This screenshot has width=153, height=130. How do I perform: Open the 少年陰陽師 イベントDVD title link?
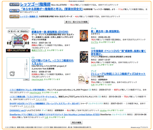[x=119, y=53]
